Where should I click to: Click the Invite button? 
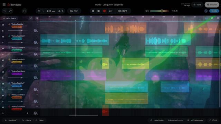click(x=214, y=11)
